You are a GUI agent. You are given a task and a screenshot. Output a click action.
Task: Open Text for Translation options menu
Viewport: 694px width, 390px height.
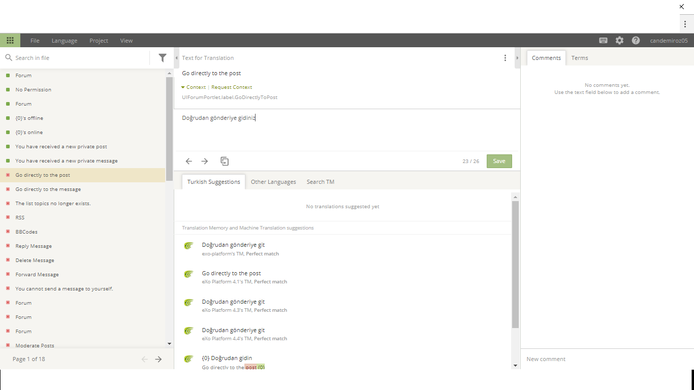pos(505,58)
